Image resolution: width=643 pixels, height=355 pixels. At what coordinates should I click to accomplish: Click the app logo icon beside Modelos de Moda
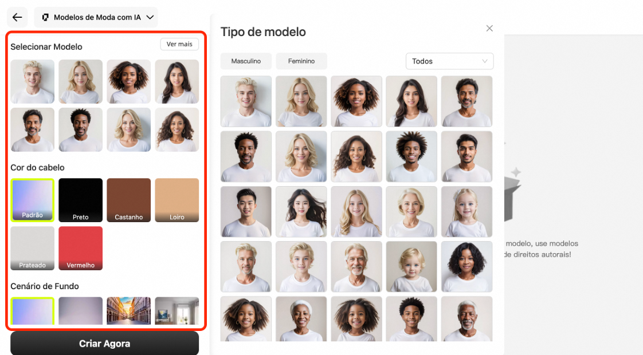pos(45,17)
